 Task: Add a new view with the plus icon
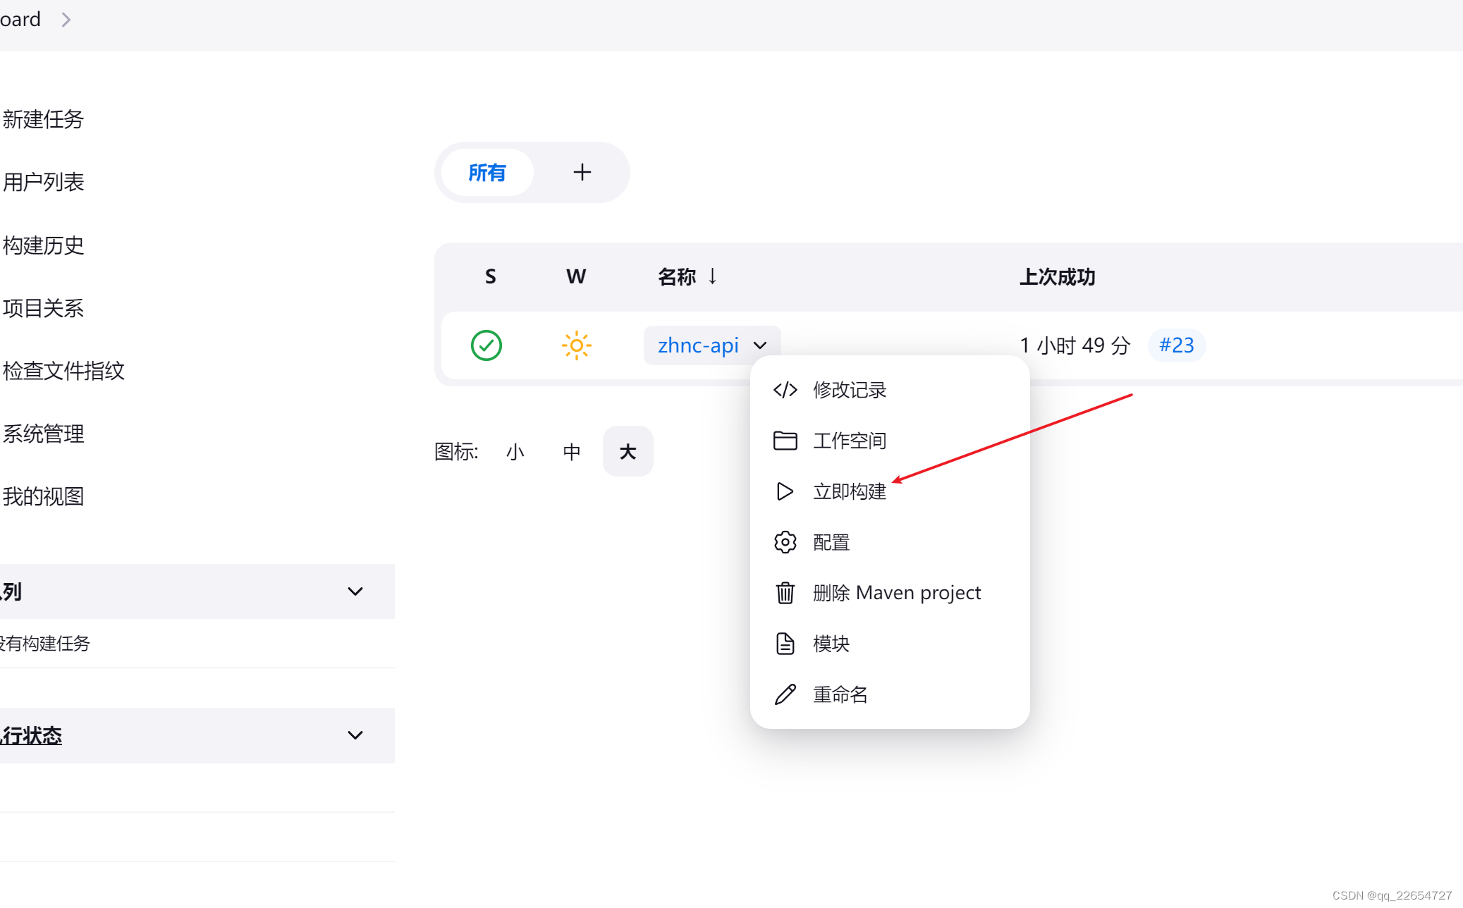(582, 172)
